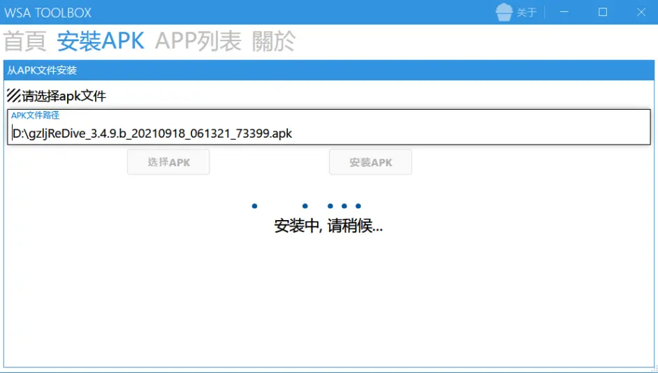Click the 从APK文件安装 section header
This screenshot has width=658, height=373.
point(42,71)
